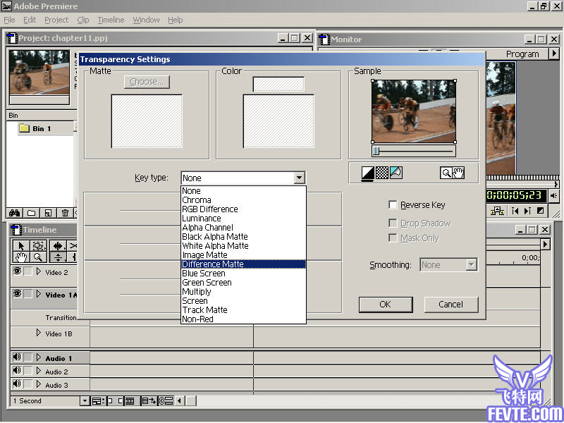Image resolution: width=564 pixels, height=423 pixels.
Task: Select the Zoom magnifier tool in Timeline
Action: (x=38, y=257)
